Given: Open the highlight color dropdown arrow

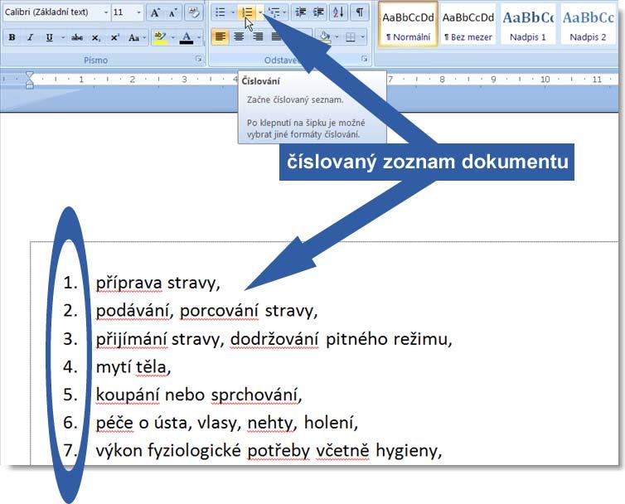Looking at the screenshot, I should [173, 37].
